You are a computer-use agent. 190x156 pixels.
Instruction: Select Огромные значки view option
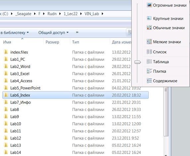166,5
